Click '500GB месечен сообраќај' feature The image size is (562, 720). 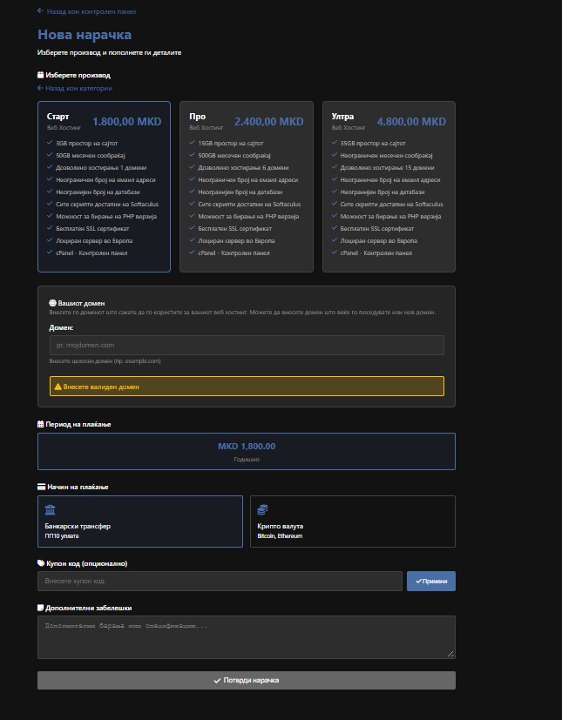(234, 156)
